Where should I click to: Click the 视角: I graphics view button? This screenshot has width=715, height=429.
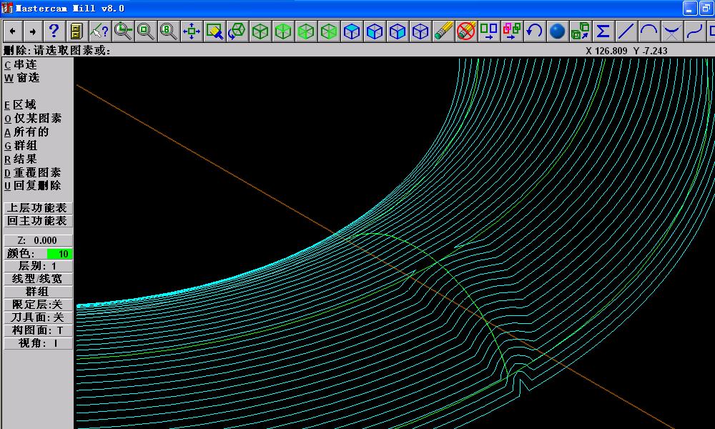38,342
